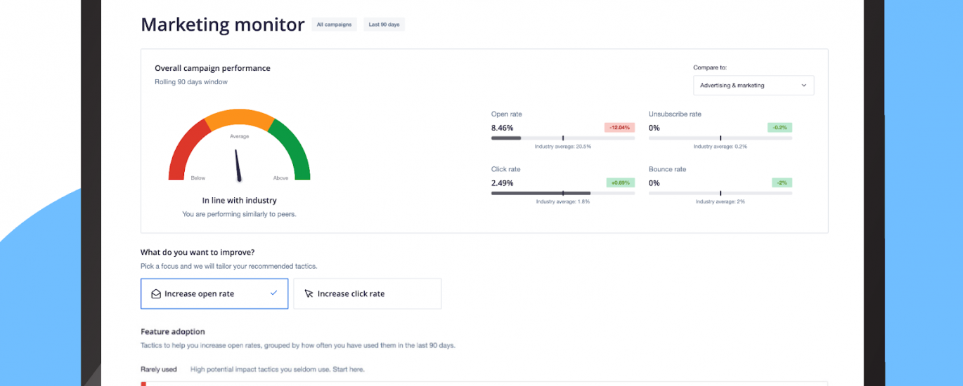This screenshot has width=963, height=386.
Task: Click the green +0.69% click rate badge
Action: [620, 182]
